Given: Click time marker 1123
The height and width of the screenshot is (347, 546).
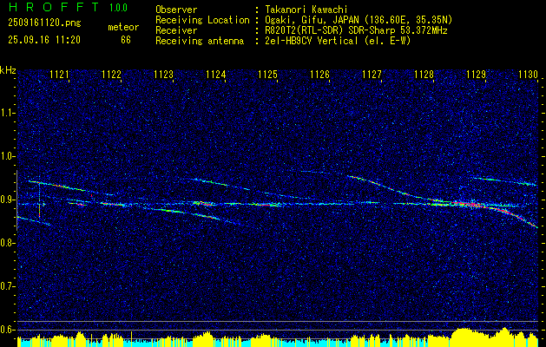Looking at the screenshot, I should 164,74.
